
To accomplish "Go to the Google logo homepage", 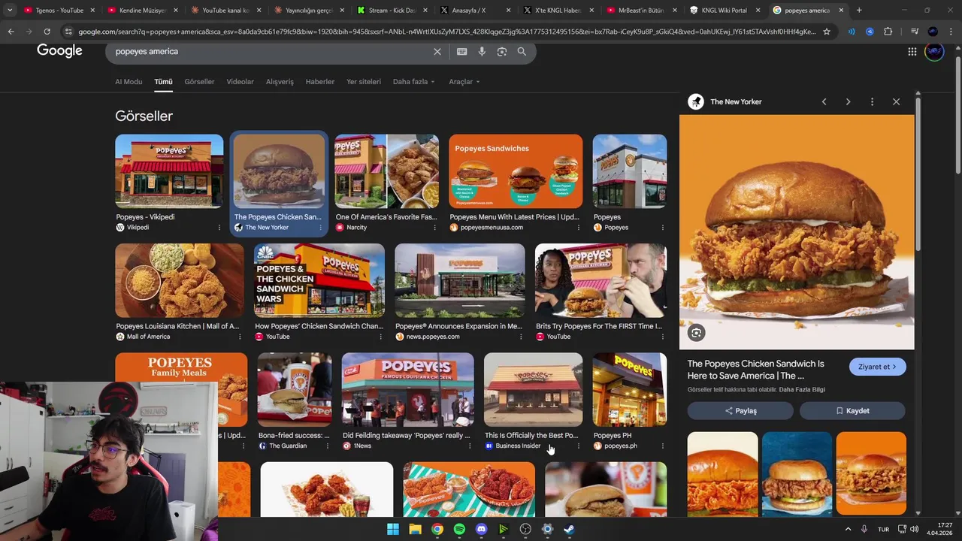I will [59, 50].
